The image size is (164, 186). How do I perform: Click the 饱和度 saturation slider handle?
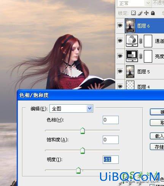pos(83,150)
